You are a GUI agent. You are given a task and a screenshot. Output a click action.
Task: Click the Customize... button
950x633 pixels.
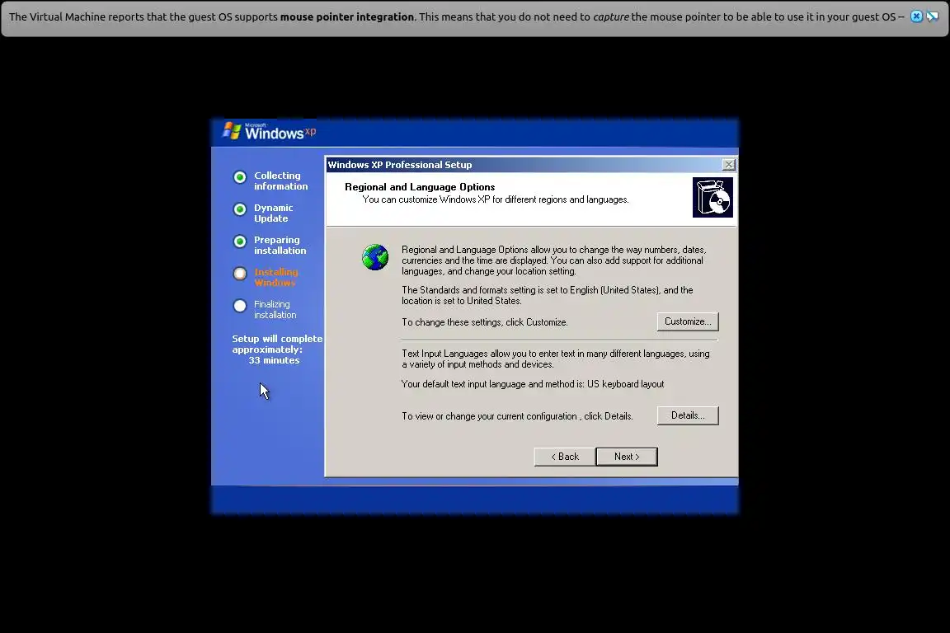(688, 321)
